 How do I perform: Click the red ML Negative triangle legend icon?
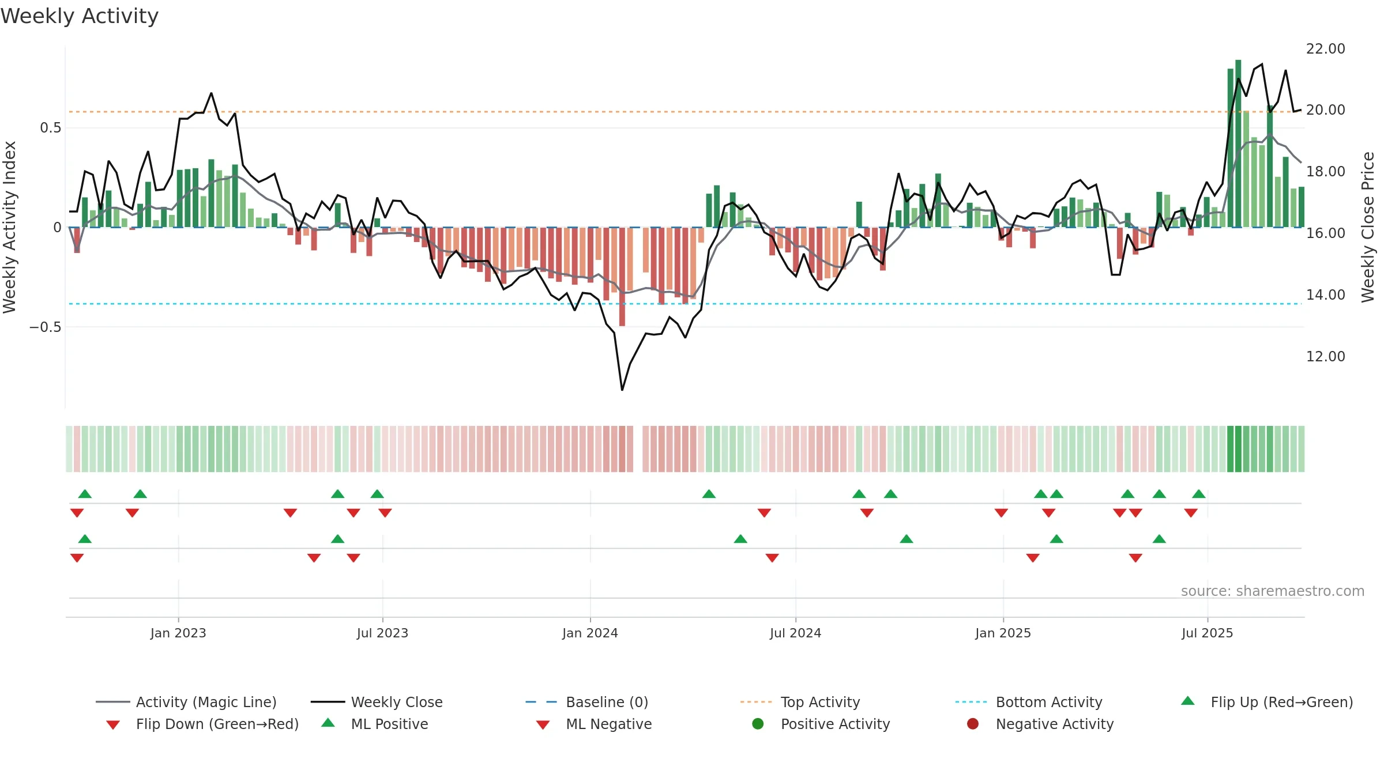[x=543, y=725]
